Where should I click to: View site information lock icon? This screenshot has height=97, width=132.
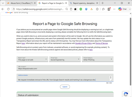14,9
